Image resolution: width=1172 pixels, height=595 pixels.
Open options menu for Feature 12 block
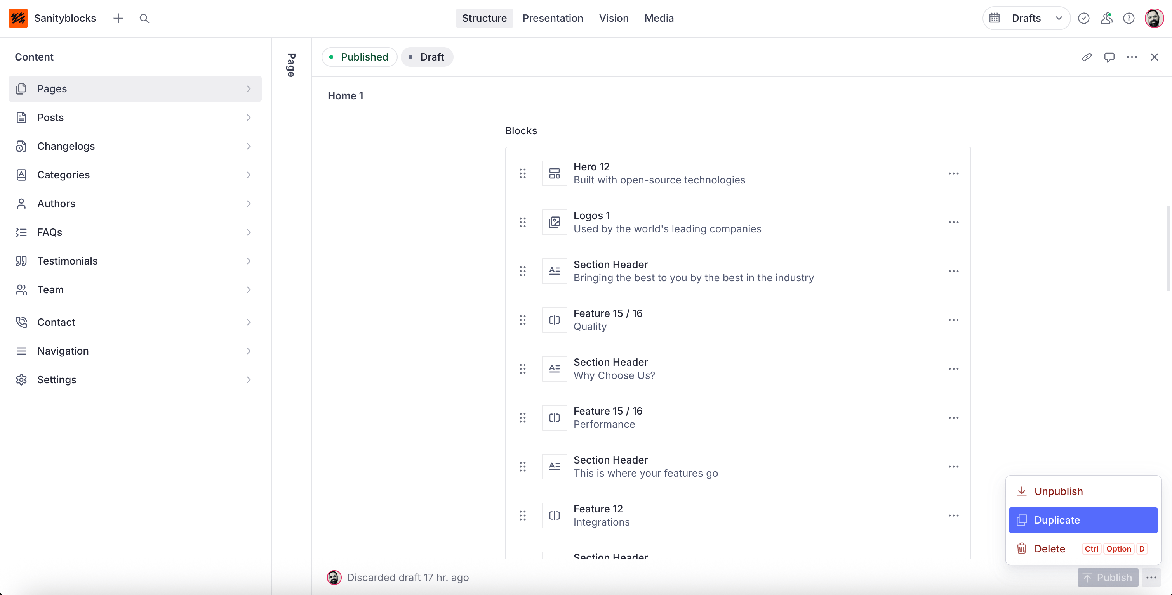954,515
